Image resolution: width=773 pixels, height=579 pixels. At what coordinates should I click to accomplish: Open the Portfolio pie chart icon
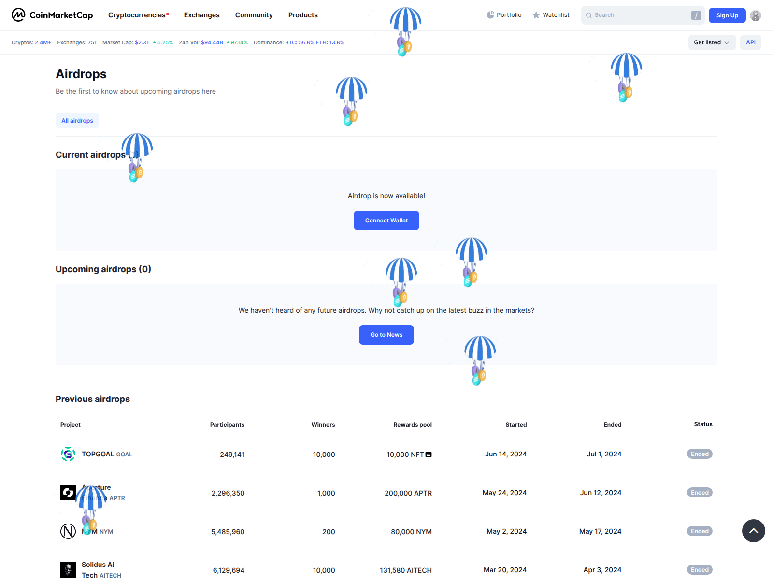(x=490, y=15)
